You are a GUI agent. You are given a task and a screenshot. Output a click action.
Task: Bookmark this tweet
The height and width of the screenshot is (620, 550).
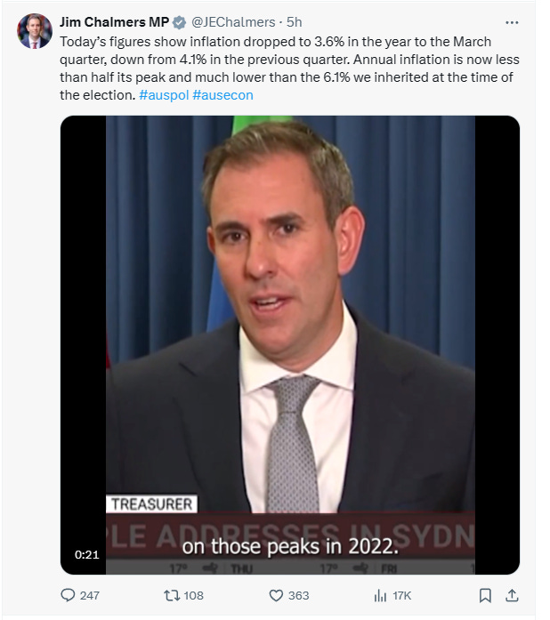tap(485, 595)
